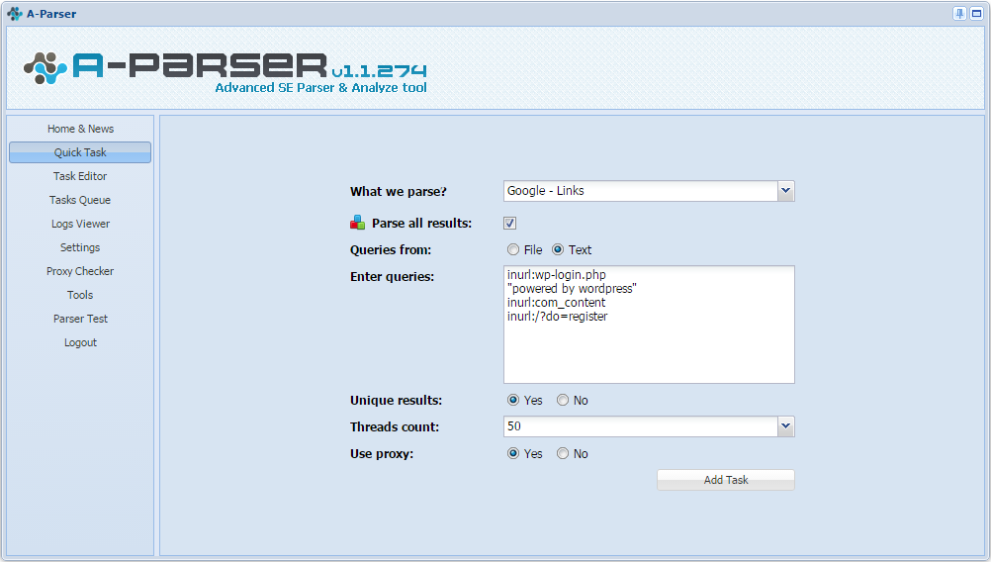The image size is (991, 562).
Task: Open Logs Viewer
Action: click(80, 224)
